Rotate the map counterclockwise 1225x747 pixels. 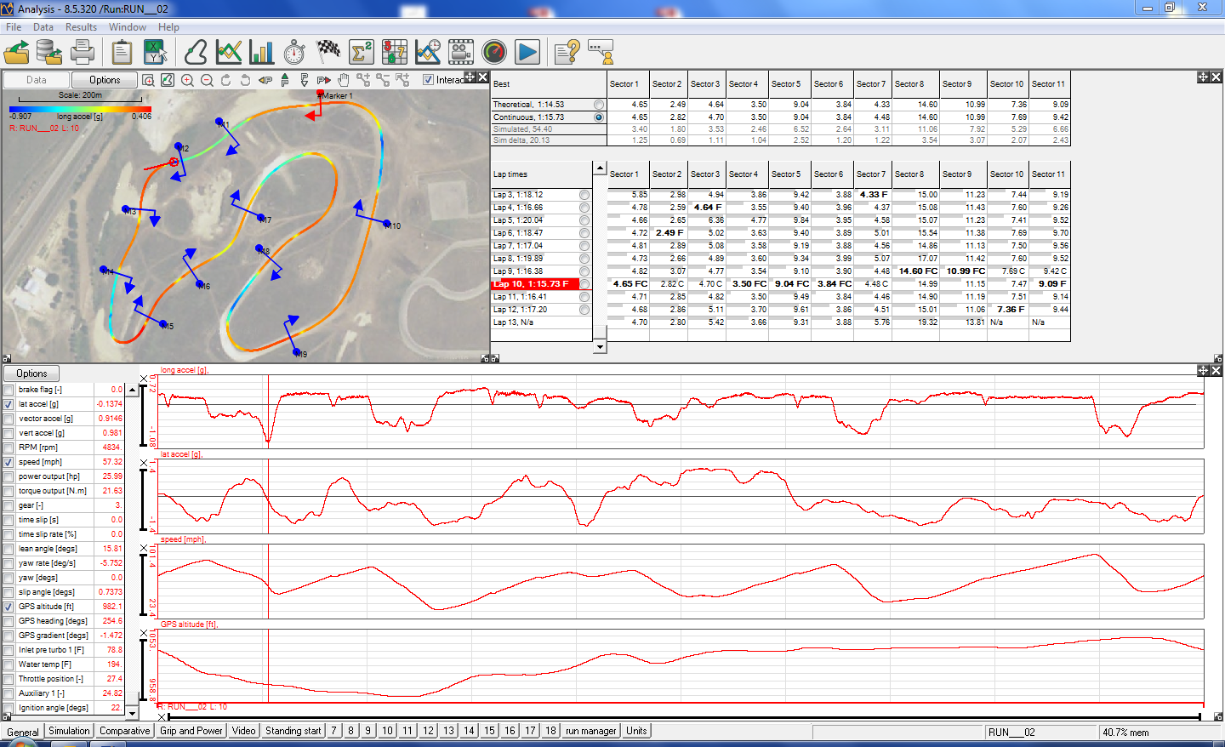coord(246,80)
